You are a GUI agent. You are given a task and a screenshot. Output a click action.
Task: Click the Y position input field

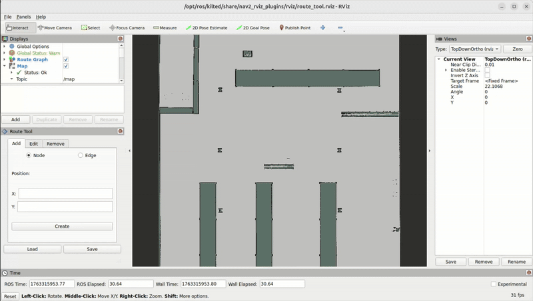[65, 206]
